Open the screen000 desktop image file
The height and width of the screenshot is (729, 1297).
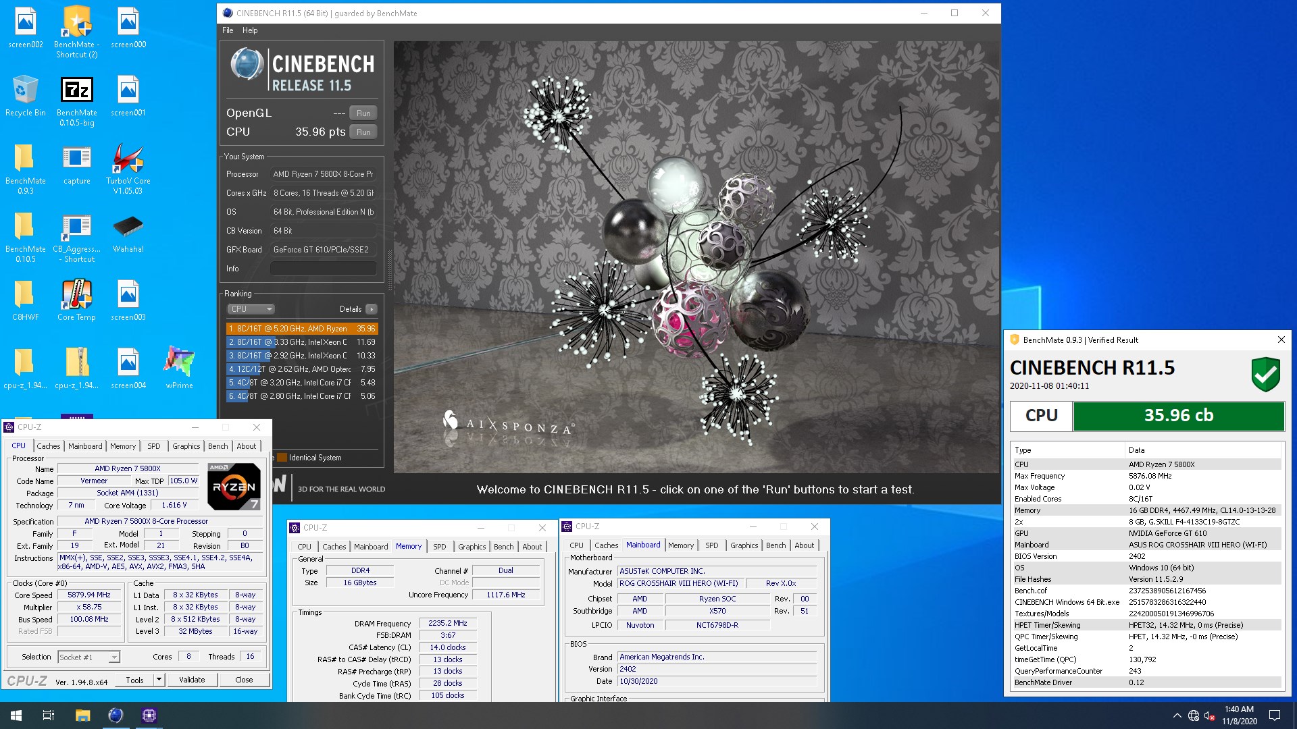point(128,28)
